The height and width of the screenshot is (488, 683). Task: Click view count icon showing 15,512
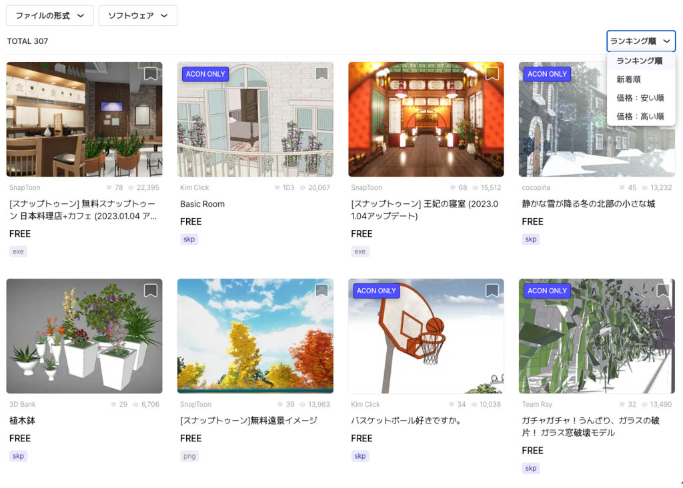(475, 187)
